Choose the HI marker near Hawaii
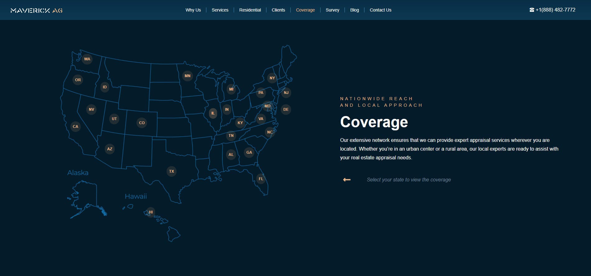Viewport: 591px width, 276px height. (151, 212)
